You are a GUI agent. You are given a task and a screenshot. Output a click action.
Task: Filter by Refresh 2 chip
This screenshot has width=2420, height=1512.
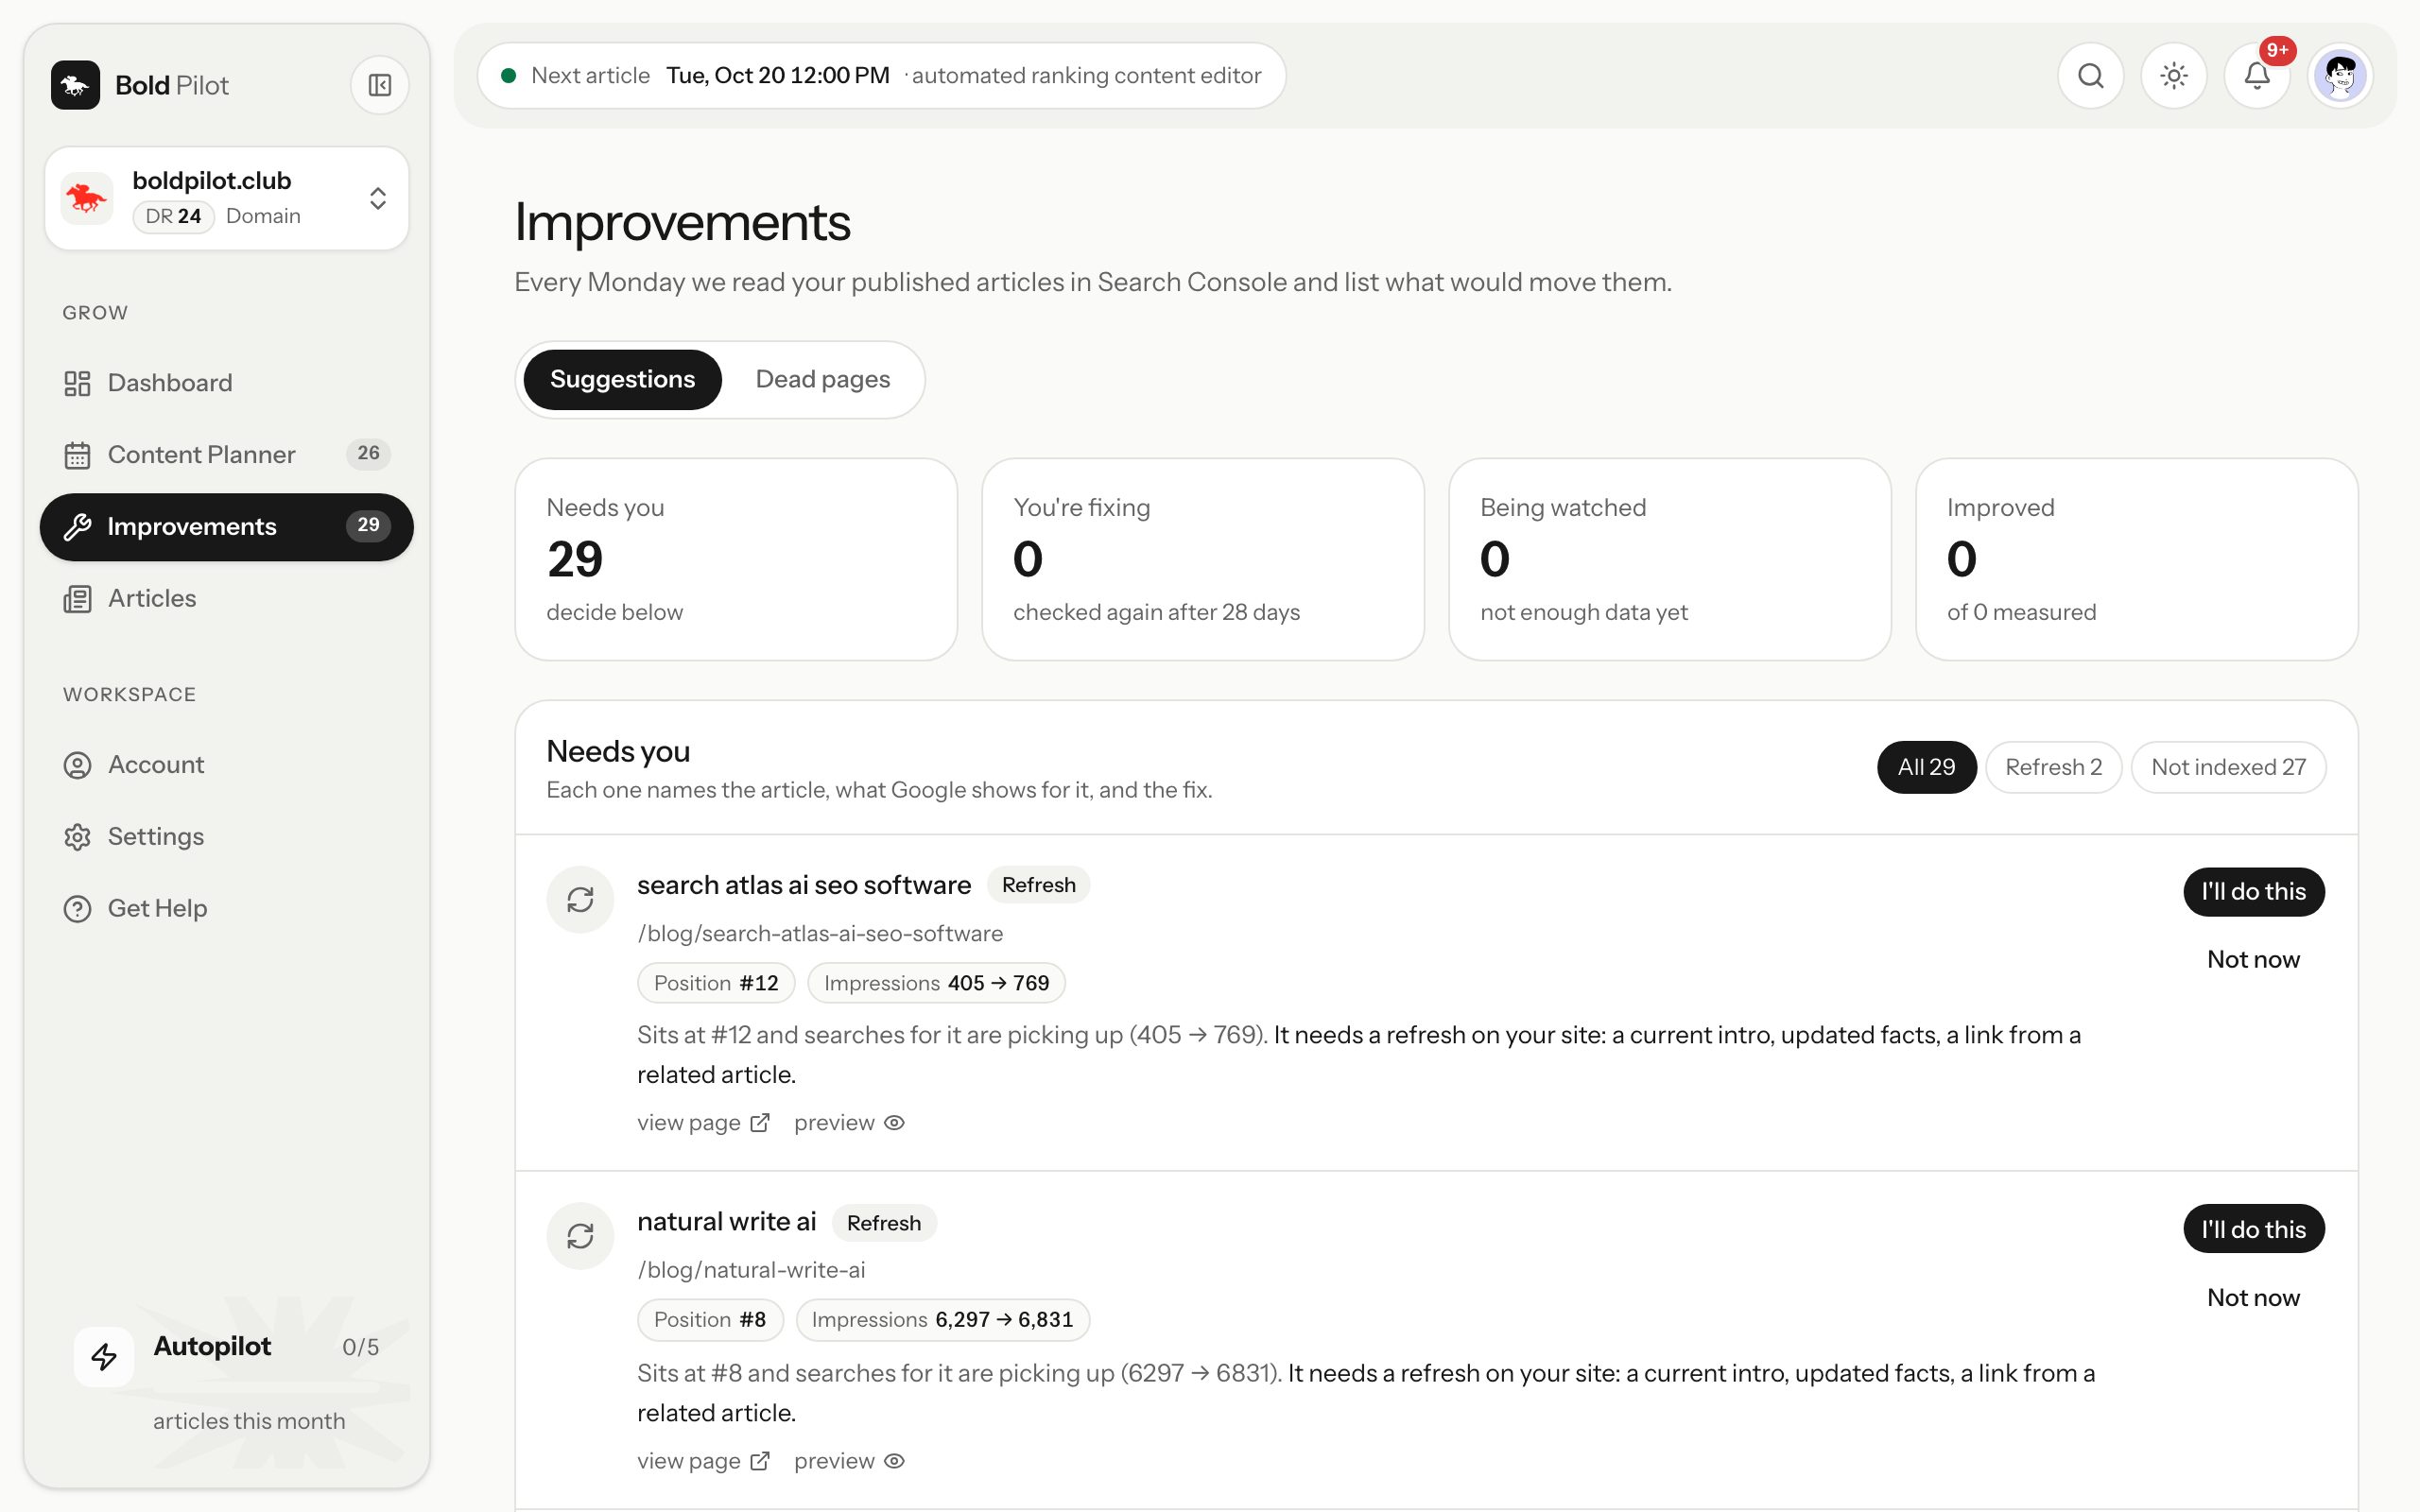tap(2053, 768)
